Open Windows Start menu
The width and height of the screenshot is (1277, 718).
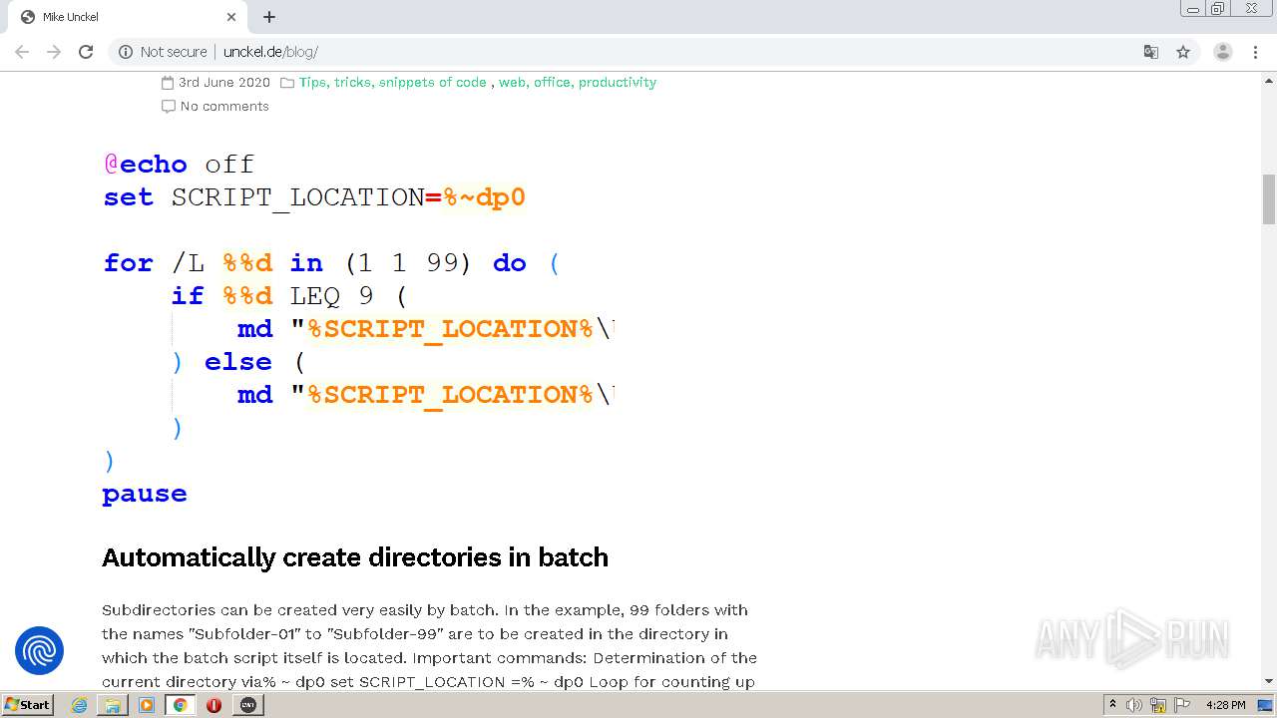(27, 704)
